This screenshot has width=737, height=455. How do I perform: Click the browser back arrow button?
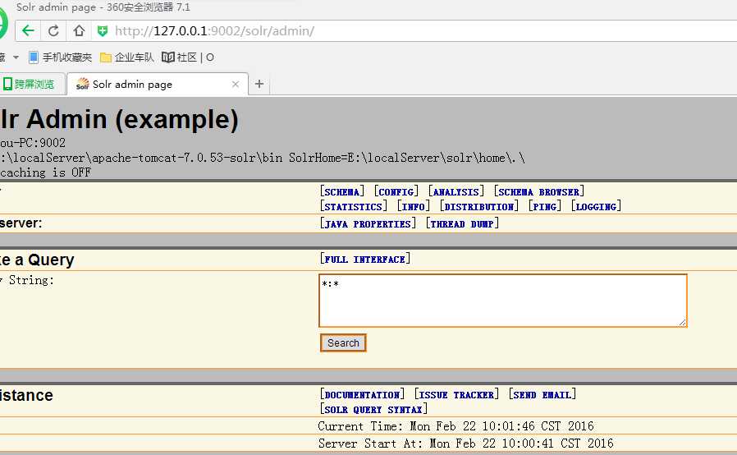tap(28, 31)
